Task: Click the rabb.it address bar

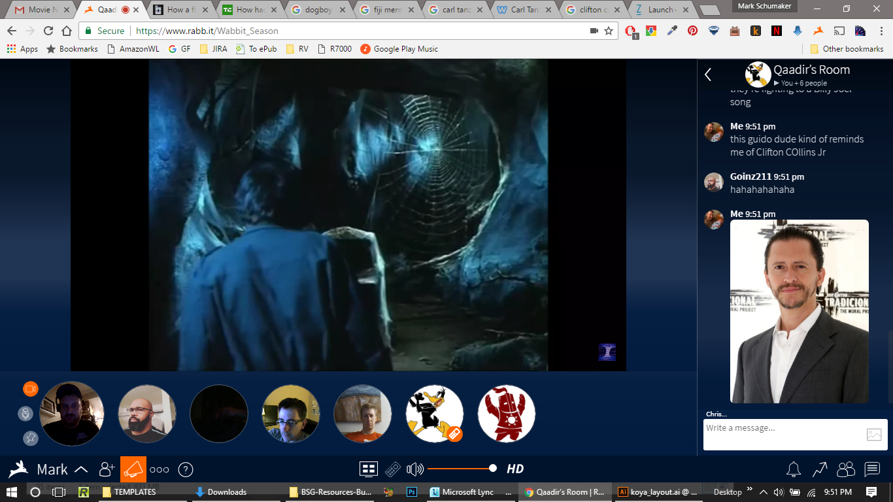Action: tap(349, 31)
